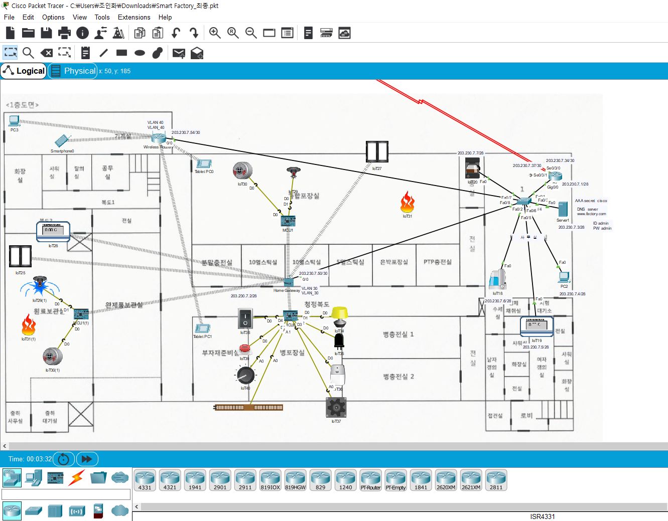
Task: Open the Extensions menu
Action: pos(133,17)
